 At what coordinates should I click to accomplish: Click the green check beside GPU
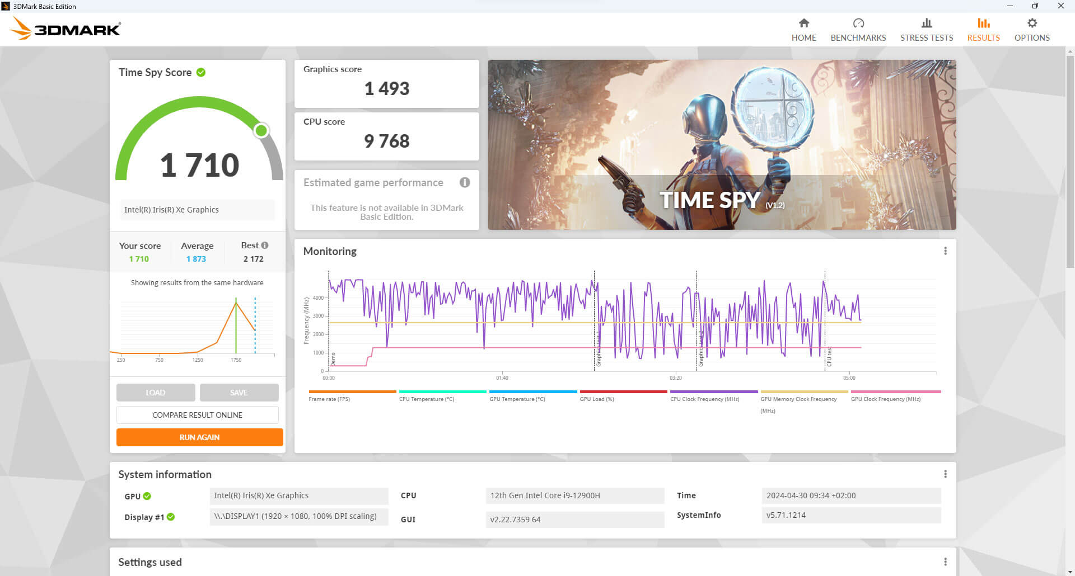click(147, 496)
